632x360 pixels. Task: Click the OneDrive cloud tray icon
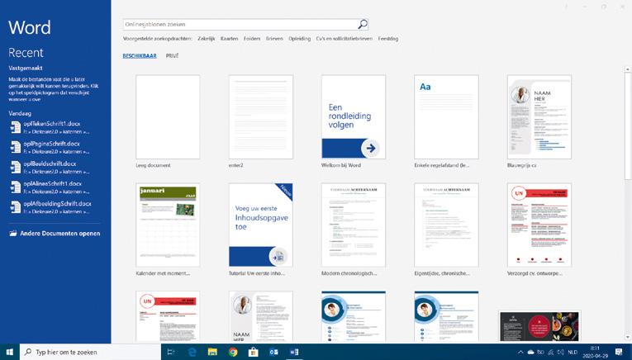point(530,353)
